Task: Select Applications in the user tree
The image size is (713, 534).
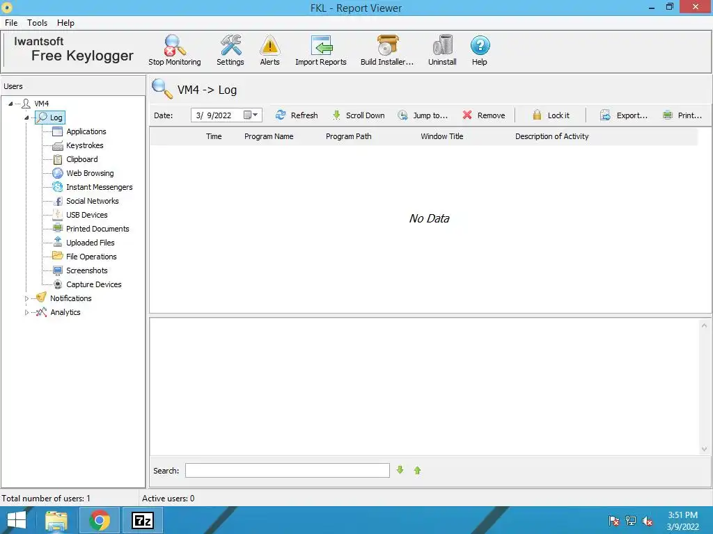Action: [86, 131]
